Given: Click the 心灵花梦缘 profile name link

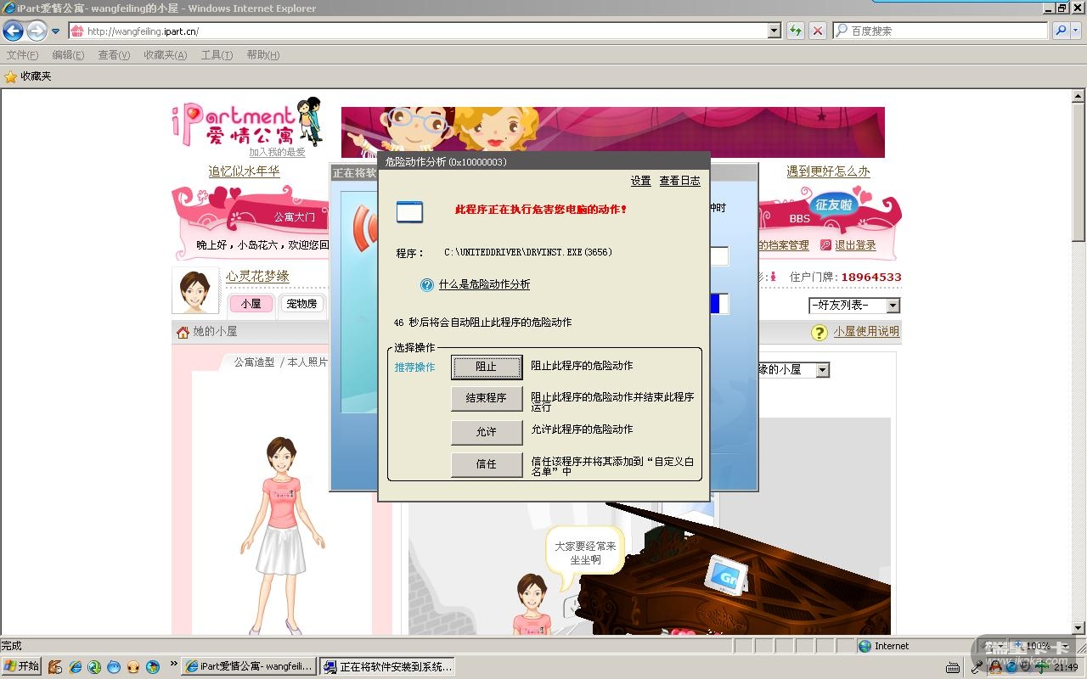Looking at the screenshot, I should 257,276.
